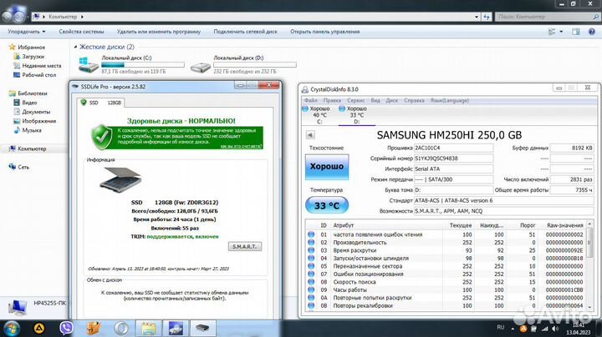Open Избранное star in Explorer sidebar
602x337 pixels.
[x=12, y=47]
